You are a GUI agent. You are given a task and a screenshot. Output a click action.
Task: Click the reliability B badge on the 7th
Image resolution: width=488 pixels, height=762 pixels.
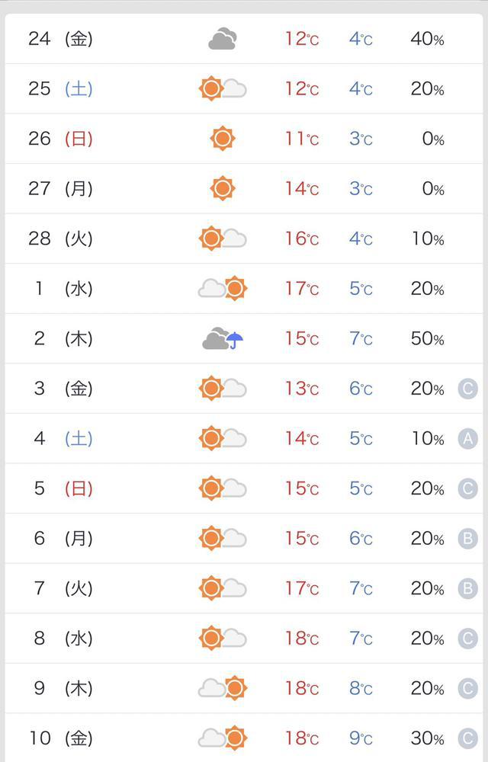tap(468, 589)
